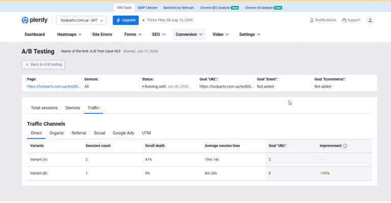Click the Upgrade button
Viewport: 391px width, 203px height.
tap(126, 20)
